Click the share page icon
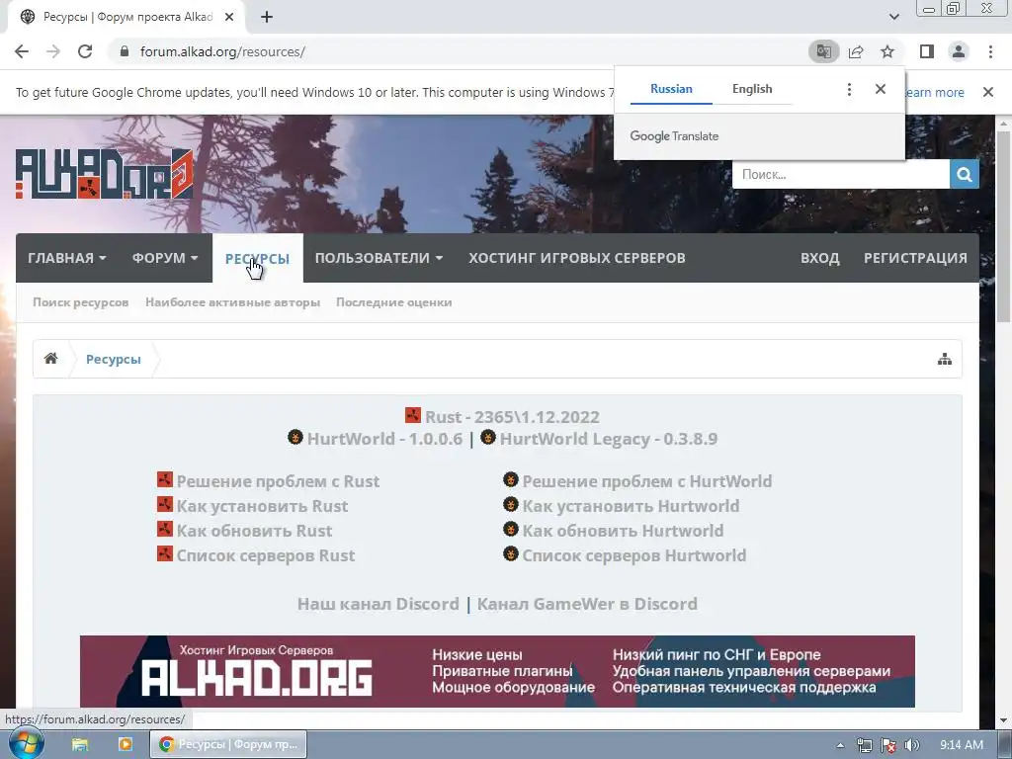Viewport: 1012px width, 759px height. pyautogui.click(x=856, y=51)
